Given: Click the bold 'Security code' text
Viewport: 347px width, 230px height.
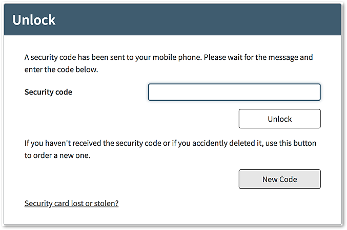Looking at the screenshot, I should click(48, 93).
